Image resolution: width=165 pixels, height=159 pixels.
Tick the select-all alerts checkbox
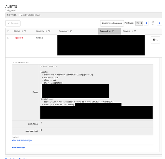click(8, 31)
